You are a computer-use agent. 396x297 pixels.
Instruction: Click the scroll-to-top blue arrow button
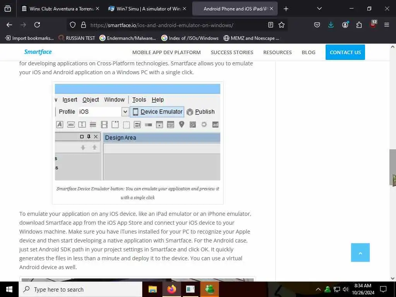click(360, 253)
